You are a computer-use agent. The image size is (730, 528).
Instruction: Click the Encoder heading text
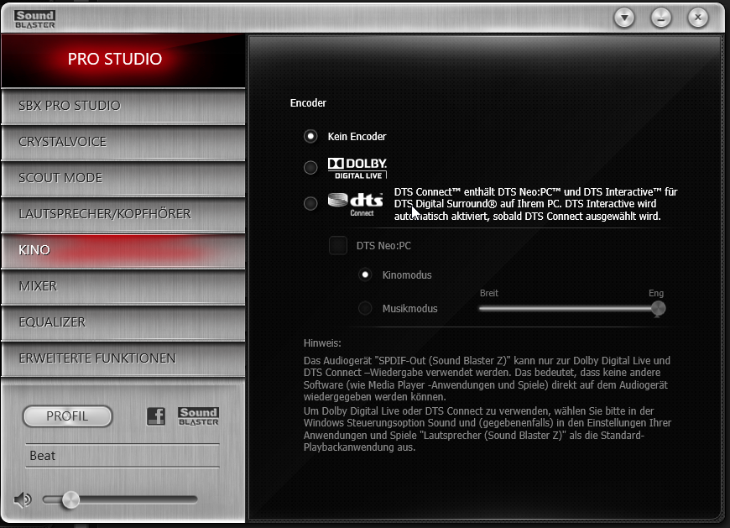click(x=308, y=103)
